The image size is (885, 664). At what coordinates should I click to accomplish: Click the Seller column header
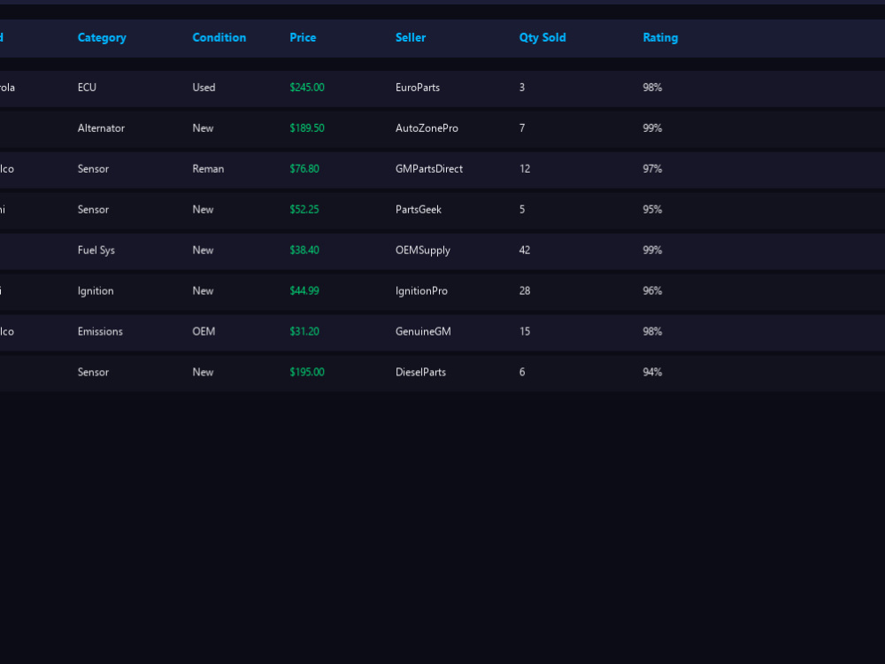(x=411, y=38)
